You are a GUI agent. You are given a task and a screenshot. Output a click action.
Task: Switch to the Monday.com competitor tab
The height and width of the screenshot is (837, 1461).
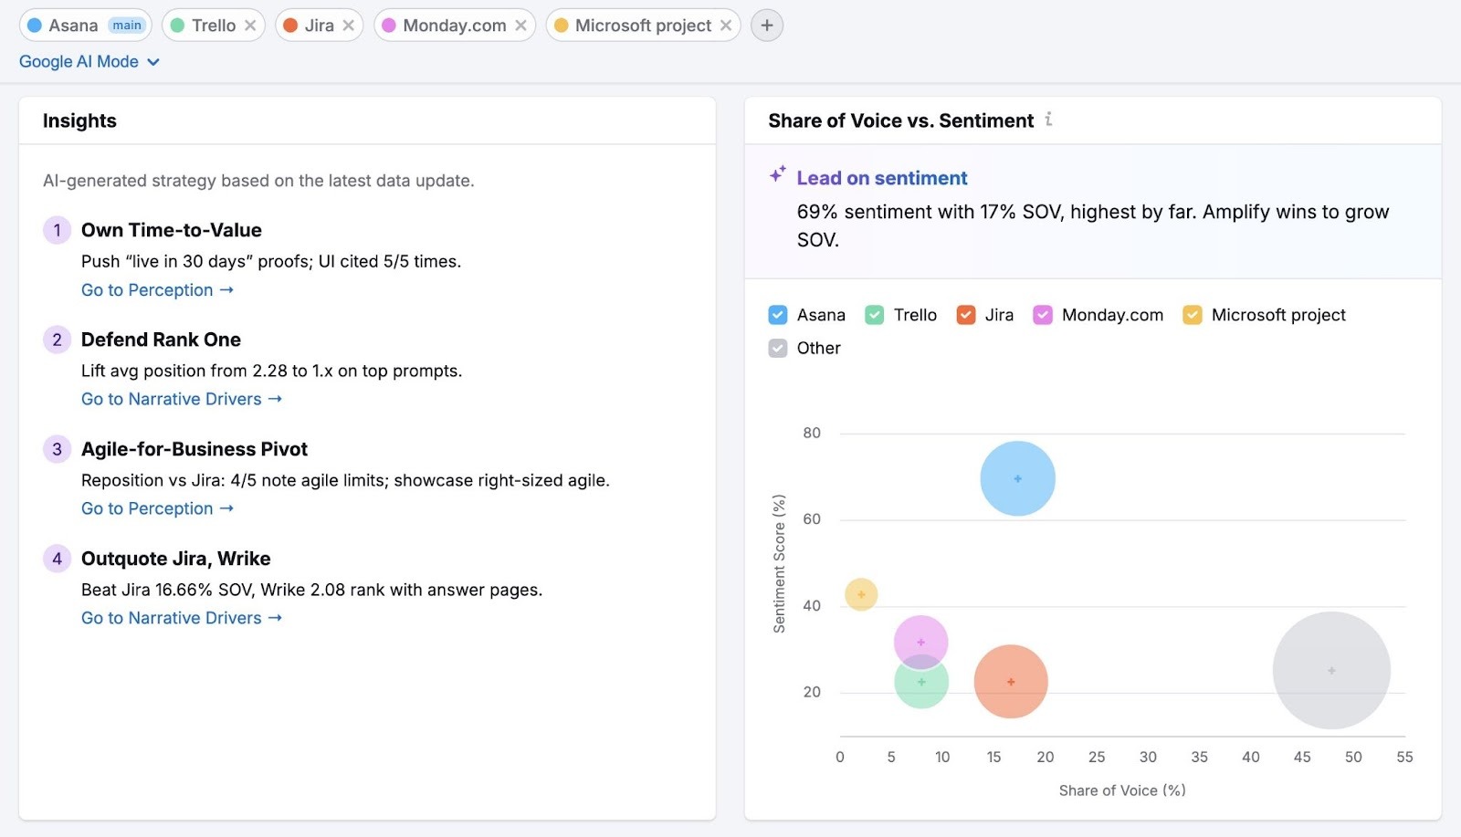[x=447, y=25]
